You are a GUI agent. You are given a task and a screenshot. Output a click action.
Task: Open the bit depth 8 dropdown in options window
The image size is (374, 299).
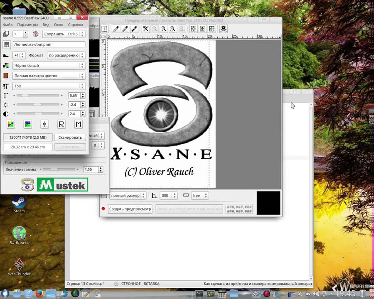click(x=98, y=145)
